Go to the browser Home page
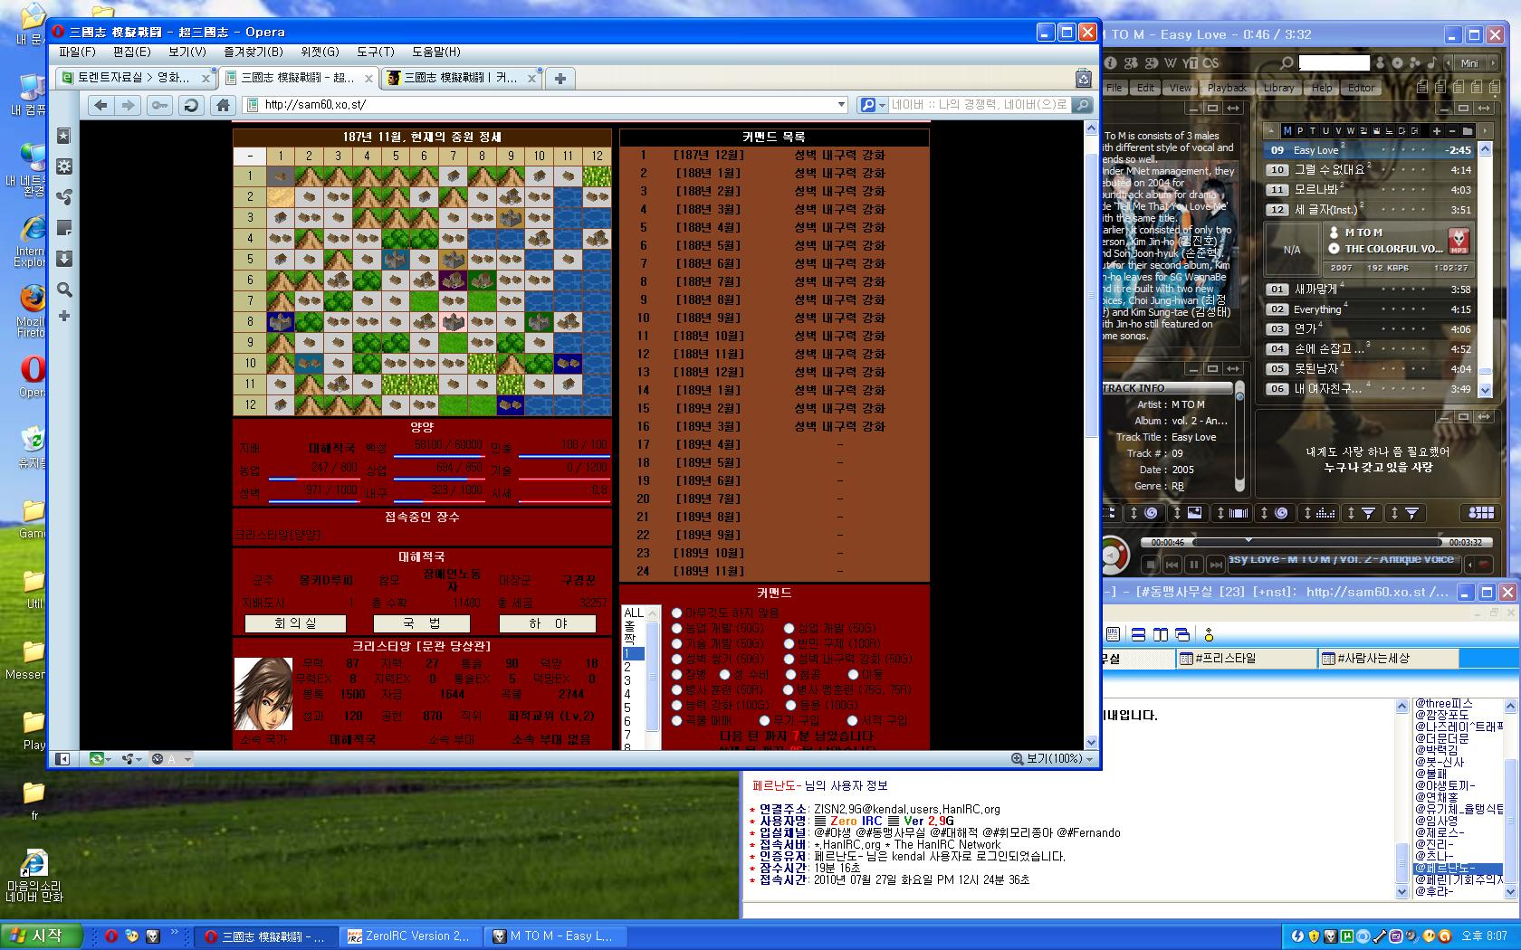Image resolution: width=1521 pixels, height=950 pixels. 223,106
